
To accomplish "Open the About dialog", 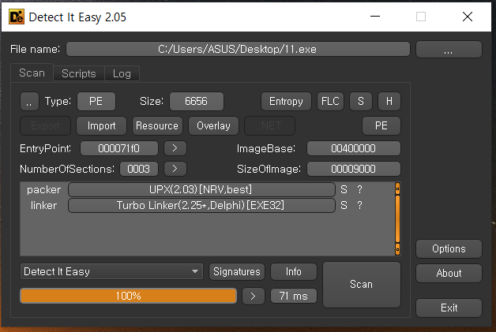I will pos(449,273).
